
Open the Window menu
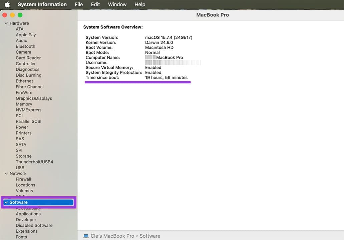coord(117,4)
